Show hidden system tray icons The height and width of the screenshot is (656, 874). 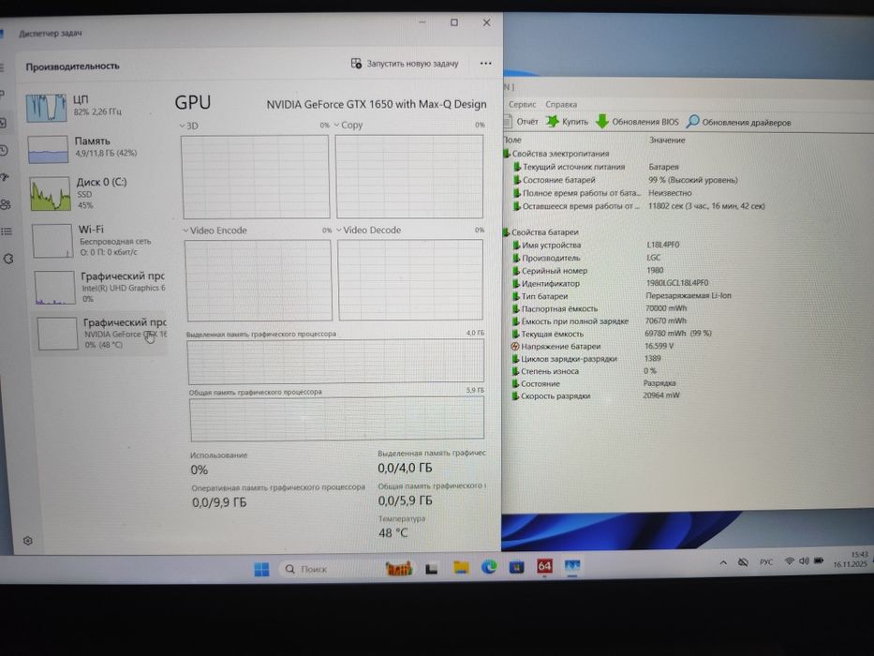[723, 563]
